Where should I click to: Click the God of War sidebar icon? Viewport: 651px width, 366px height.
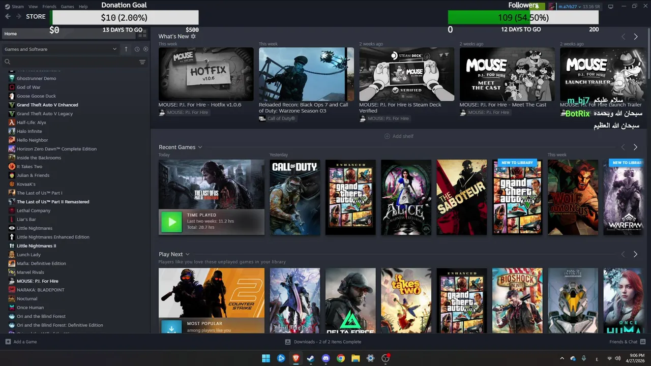[x=12, y=87]
